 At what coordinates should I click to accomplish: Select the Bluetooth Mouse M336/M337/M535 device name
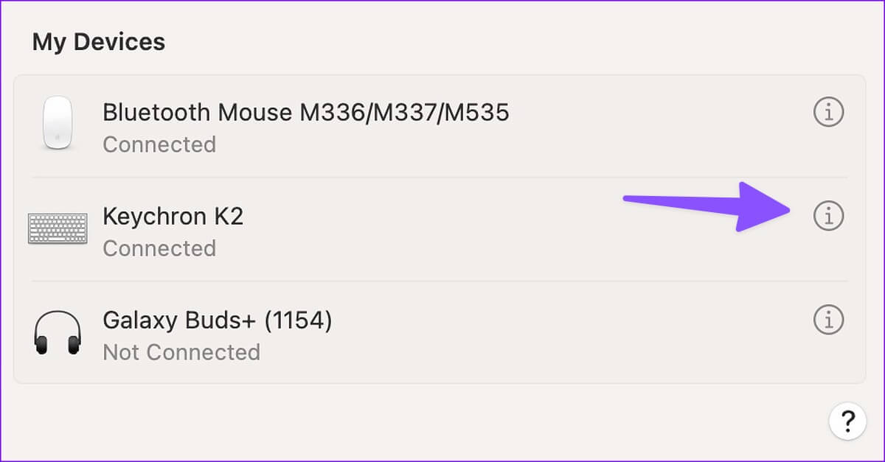pos(305,113)
